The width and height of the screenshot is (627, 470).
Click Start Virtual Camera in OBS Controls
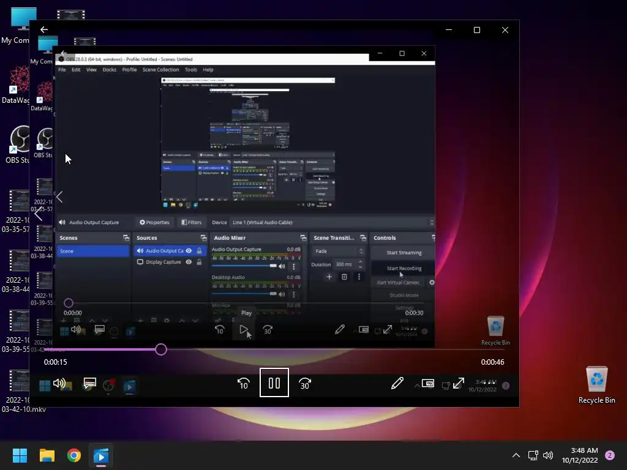pyautogui.click(x=399, y=282)
